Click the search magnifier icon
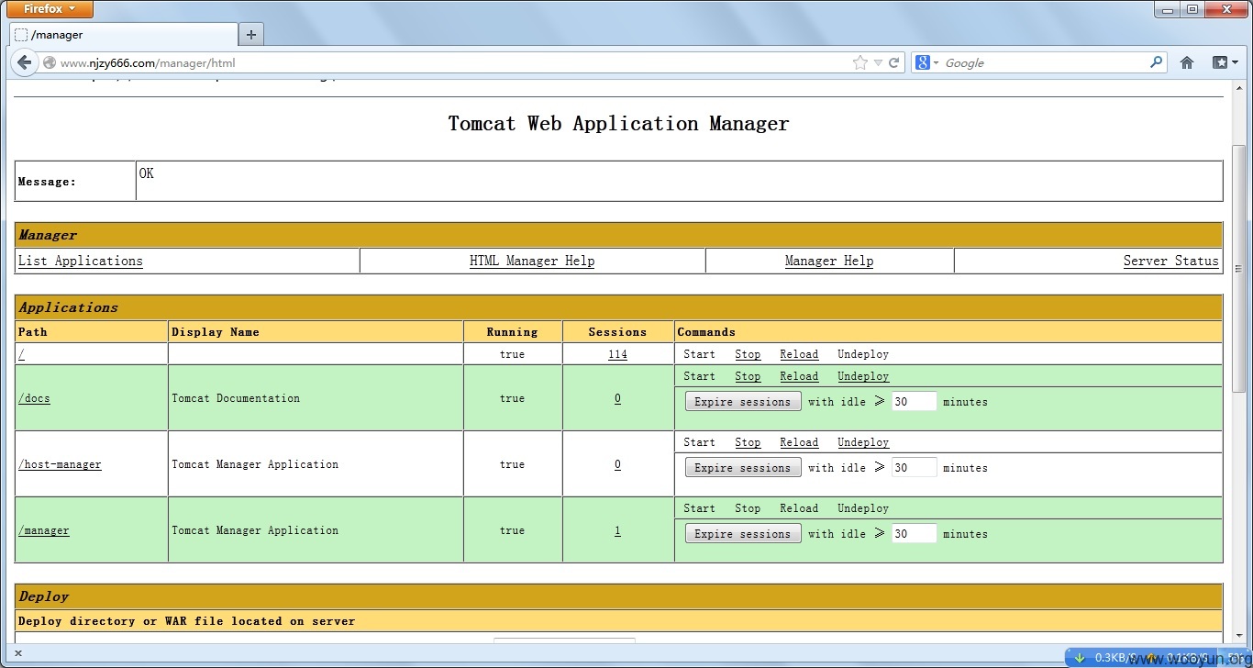The image size is (1253, 668). pyautogui.click(x=1156, y=62)
